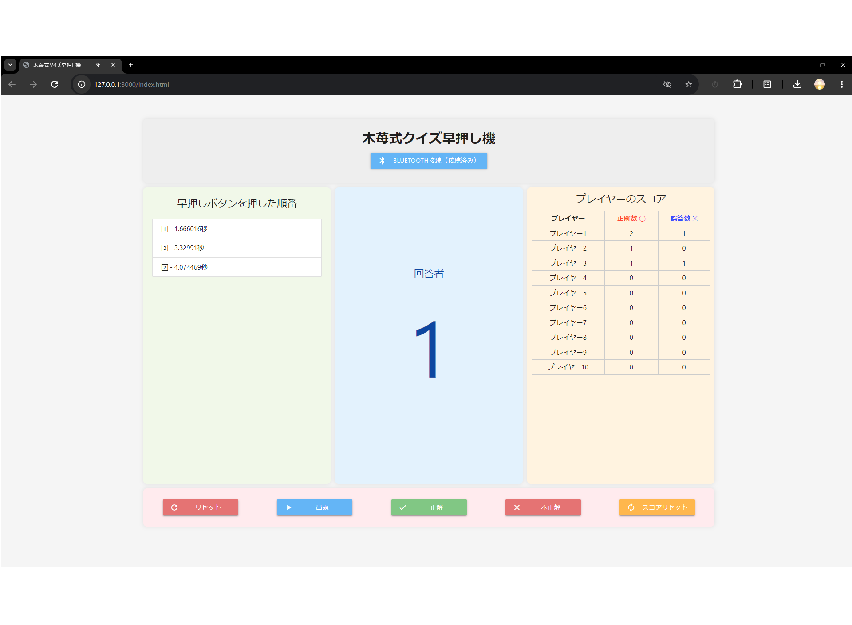Expand the tab search dropdown arrow
Screen dimensions: 852x625
10,65
